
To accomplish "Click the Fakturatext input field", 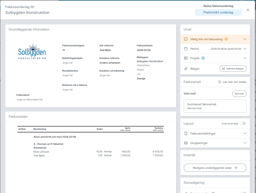I will pyautogui.click(x=30, y=99).
